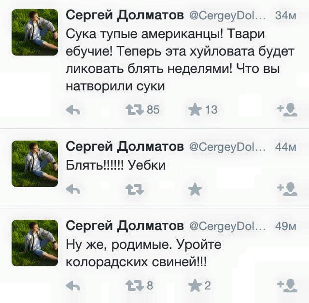
Task: Favorite the tweet showing 2 stars
Action: click(x=195, y=286)
